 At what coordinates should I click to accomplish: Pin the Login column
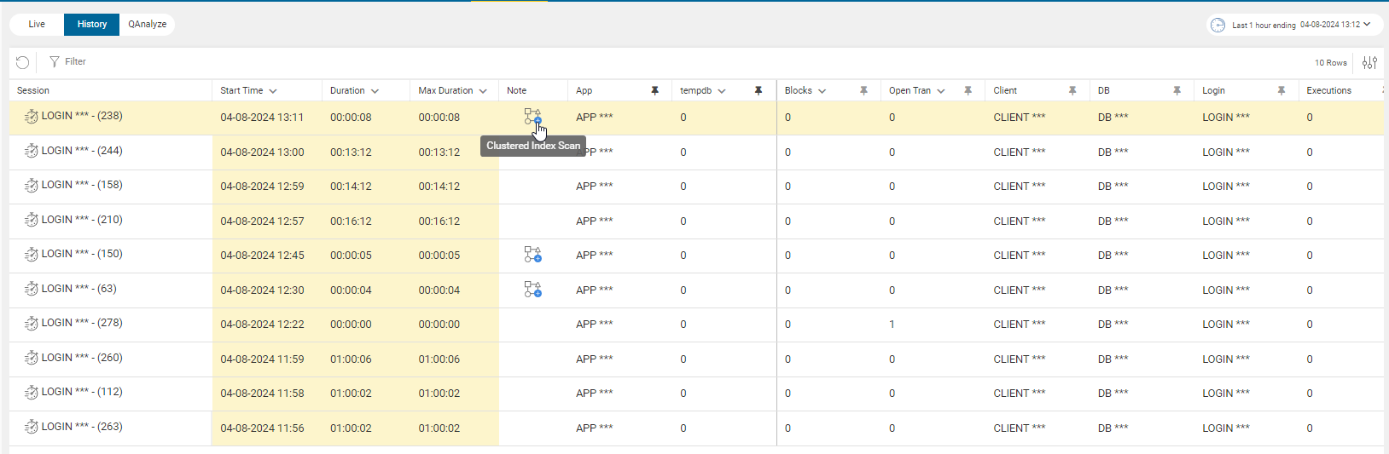click(1281, 90)
